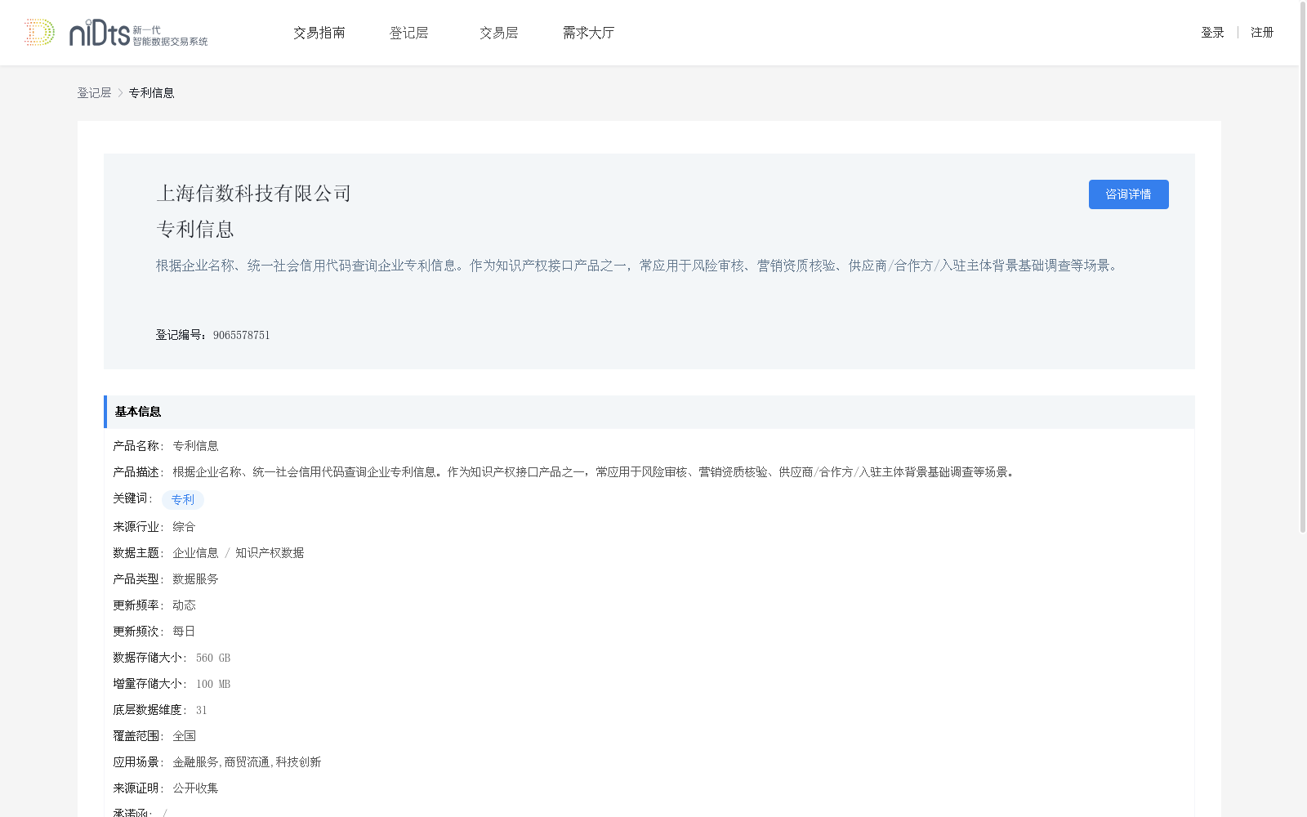
Task: Select the 金融服务,商贸流通,科技创新 scenario text
Action: [x=247, y=762]
